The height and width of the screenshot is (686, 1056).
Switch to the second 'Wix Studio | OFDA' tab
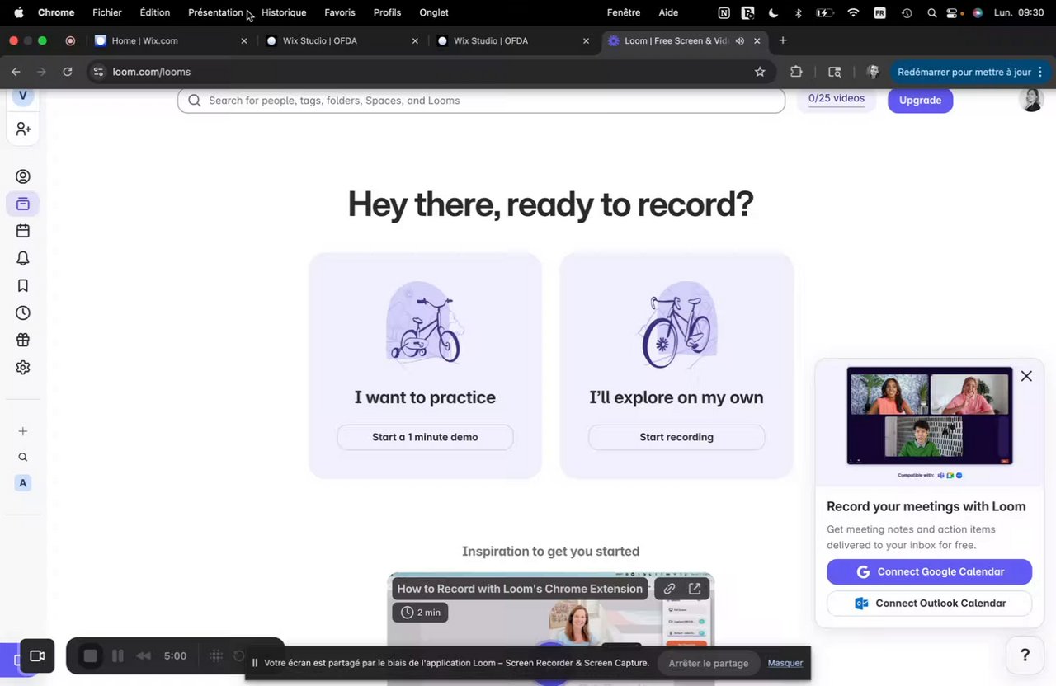(x=513, y=40)
